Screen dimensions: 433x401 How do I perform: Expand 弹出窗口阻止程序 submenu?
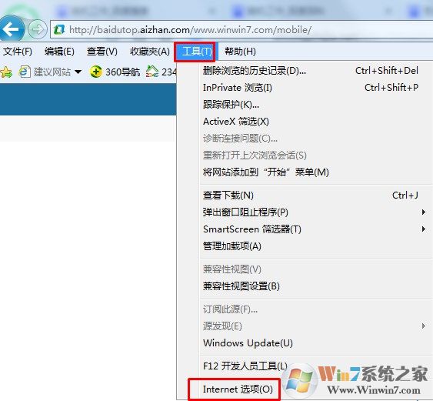[423, 212]
